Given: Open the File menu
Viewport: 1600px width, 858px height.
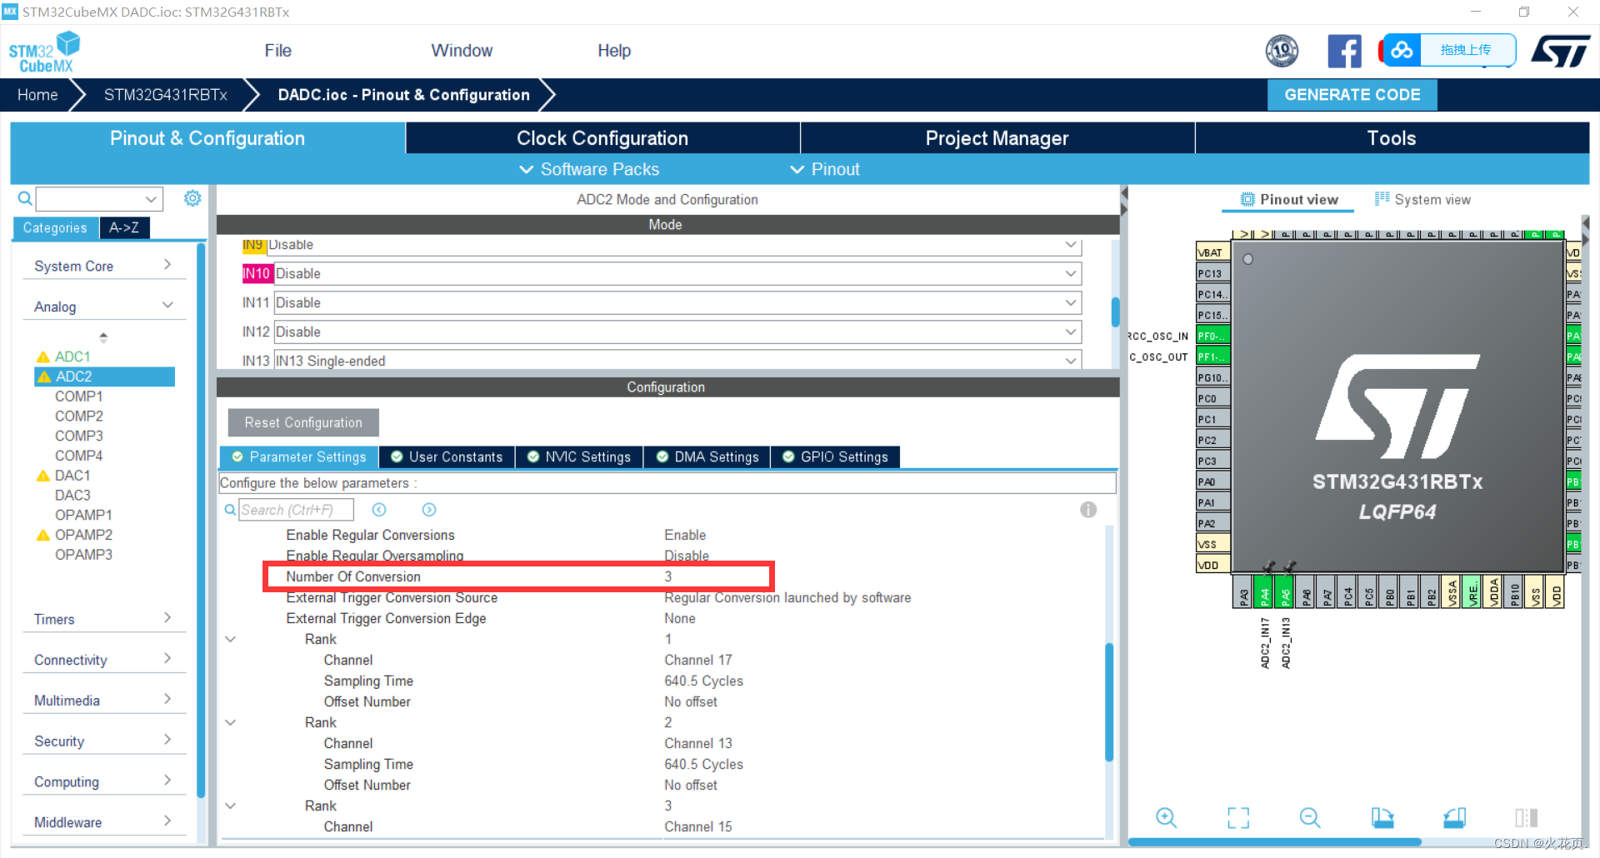Looking at the screenshot, I should 277,51.
